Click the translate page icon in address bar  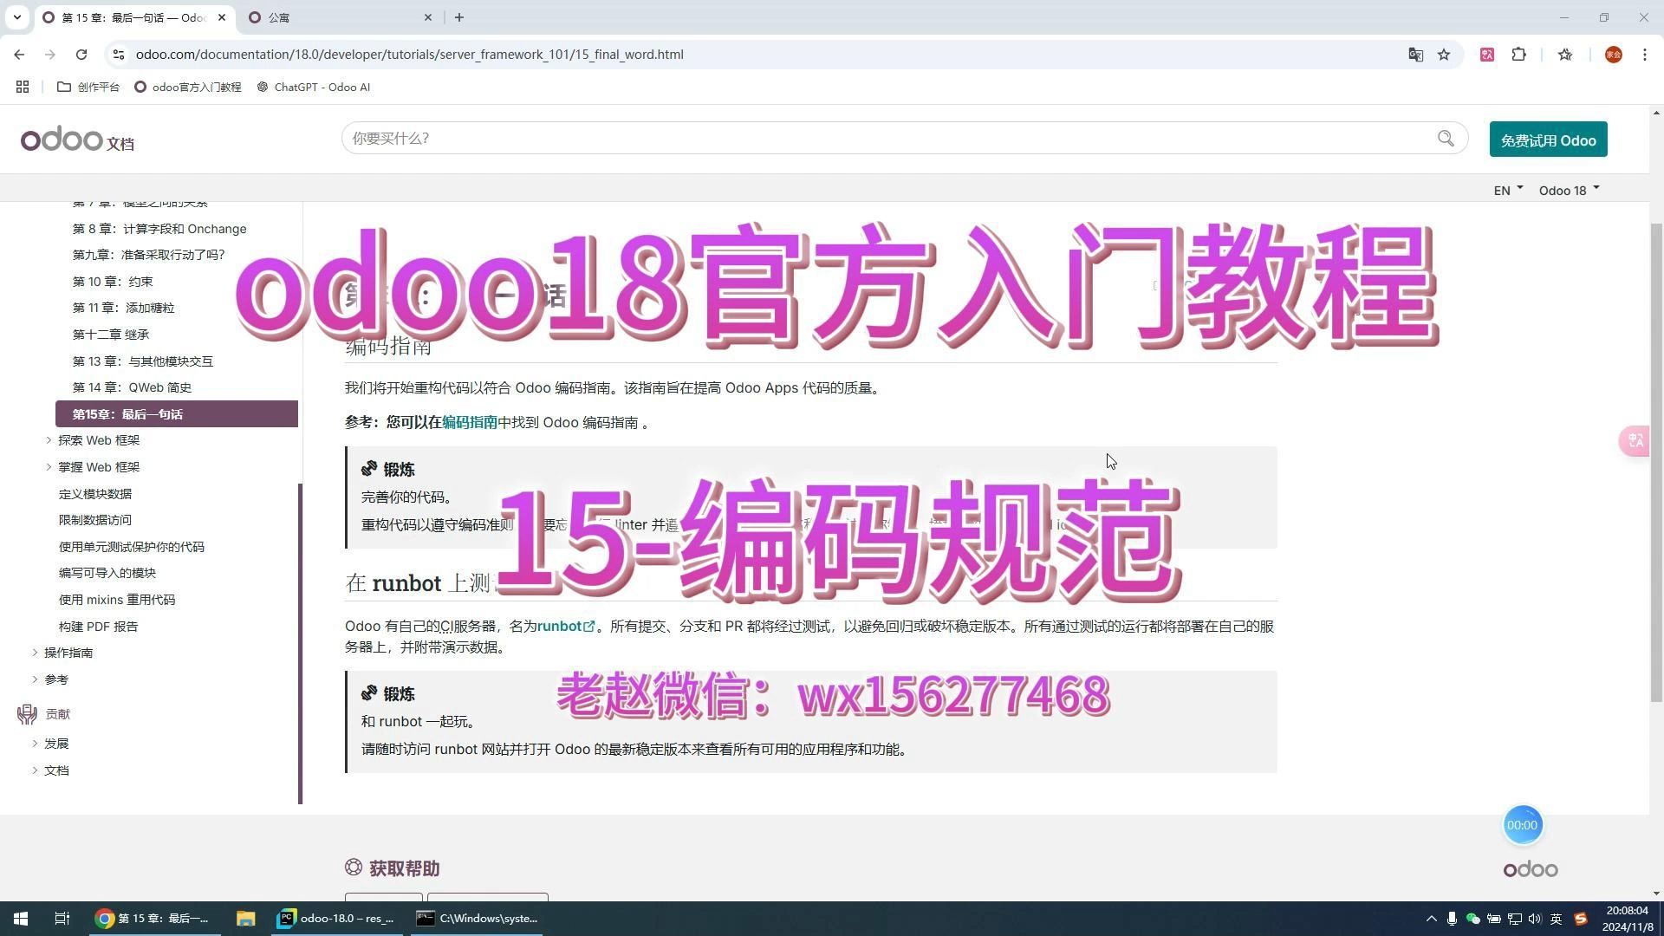click(x=1416, y=55)
